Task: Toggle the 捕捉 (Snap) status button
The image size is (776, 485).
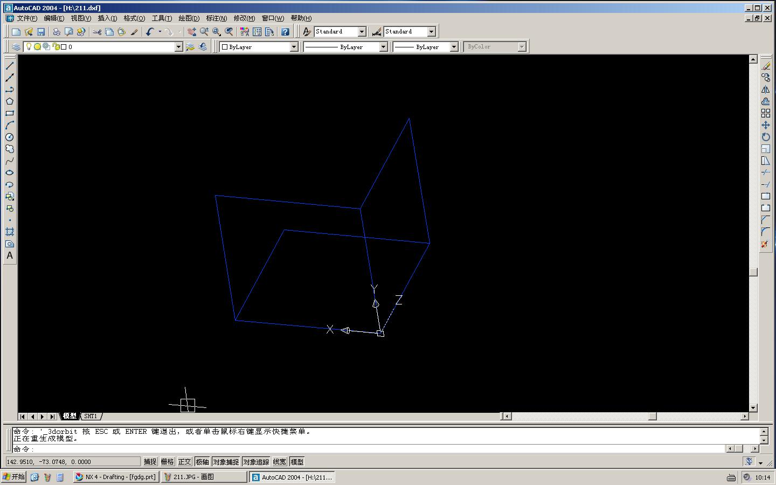Action: [x=150, y=462]
